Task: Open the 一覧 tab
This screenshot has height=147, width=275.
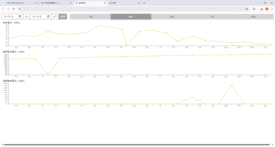Action: click(90, 17)
